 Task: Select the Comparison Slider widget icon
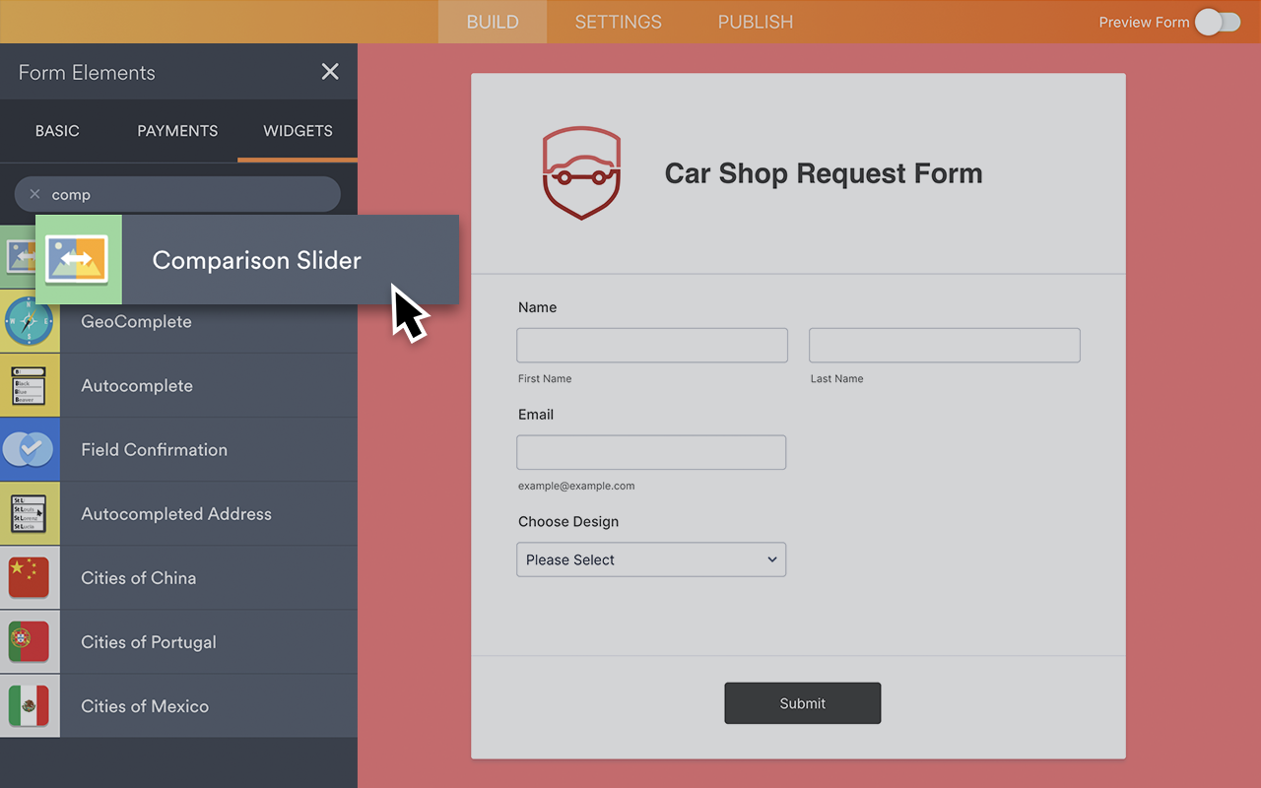[x=78, y=259]
